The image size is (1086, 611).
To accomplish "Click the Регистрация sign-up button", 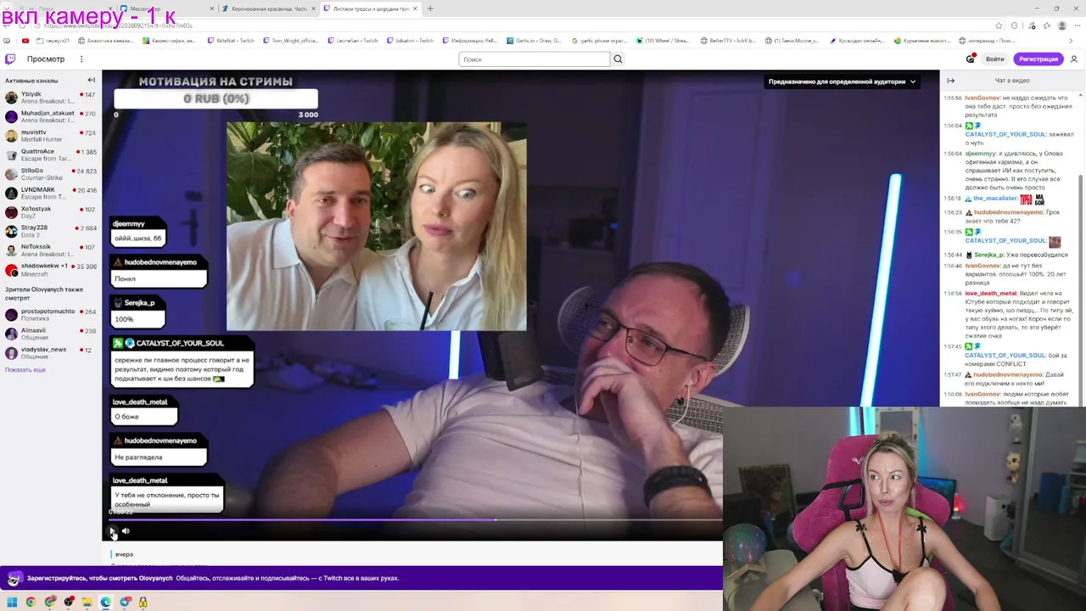I will click(1038, 59).
